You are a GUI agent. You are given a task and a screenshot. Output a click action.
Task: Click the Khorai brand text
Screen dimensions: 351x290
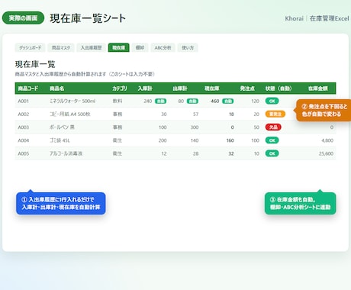pos(294,18)
